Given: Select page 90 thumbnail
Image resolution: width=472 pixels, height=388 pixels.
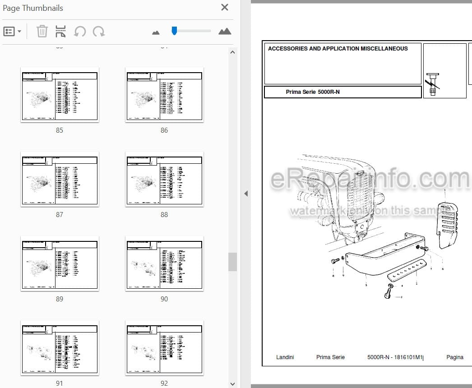Looking at the screenshot, I should (164, 263).
